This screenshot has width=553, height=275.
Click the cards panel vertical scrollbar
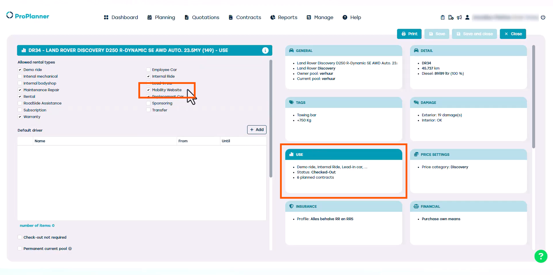coord(534,97)
